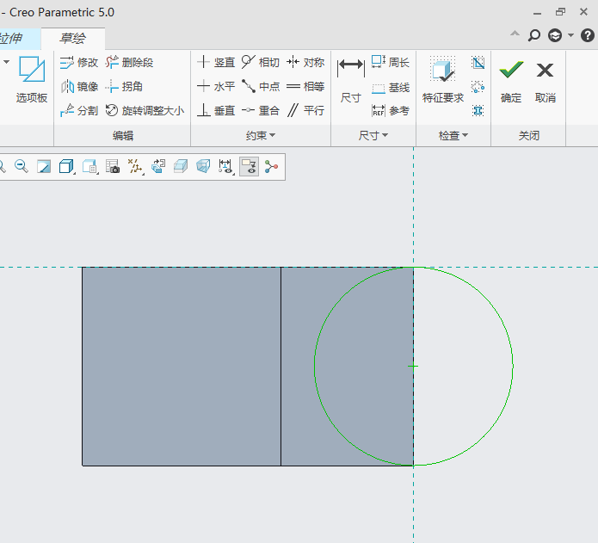Click the green sketched circle edge

(x=513, y=367)
